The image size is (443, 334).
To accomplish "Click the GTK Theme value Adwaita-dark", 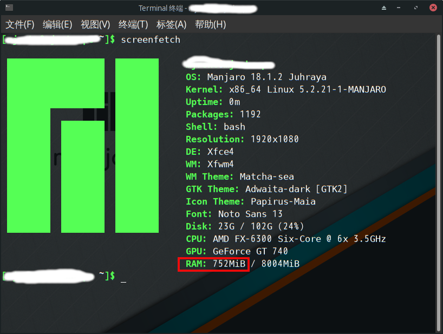I will pyautogui.click(x=278, y=189).
